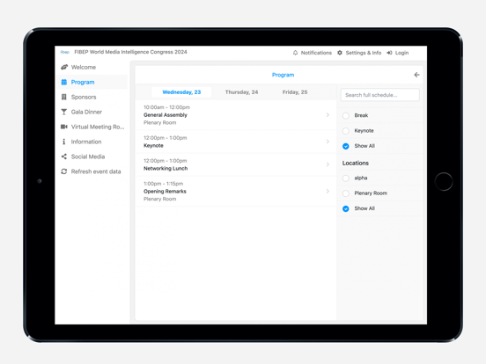Open the Gala Dinner menu item
The width and height of the screenshot is (486, 364).
coord(92,112)
